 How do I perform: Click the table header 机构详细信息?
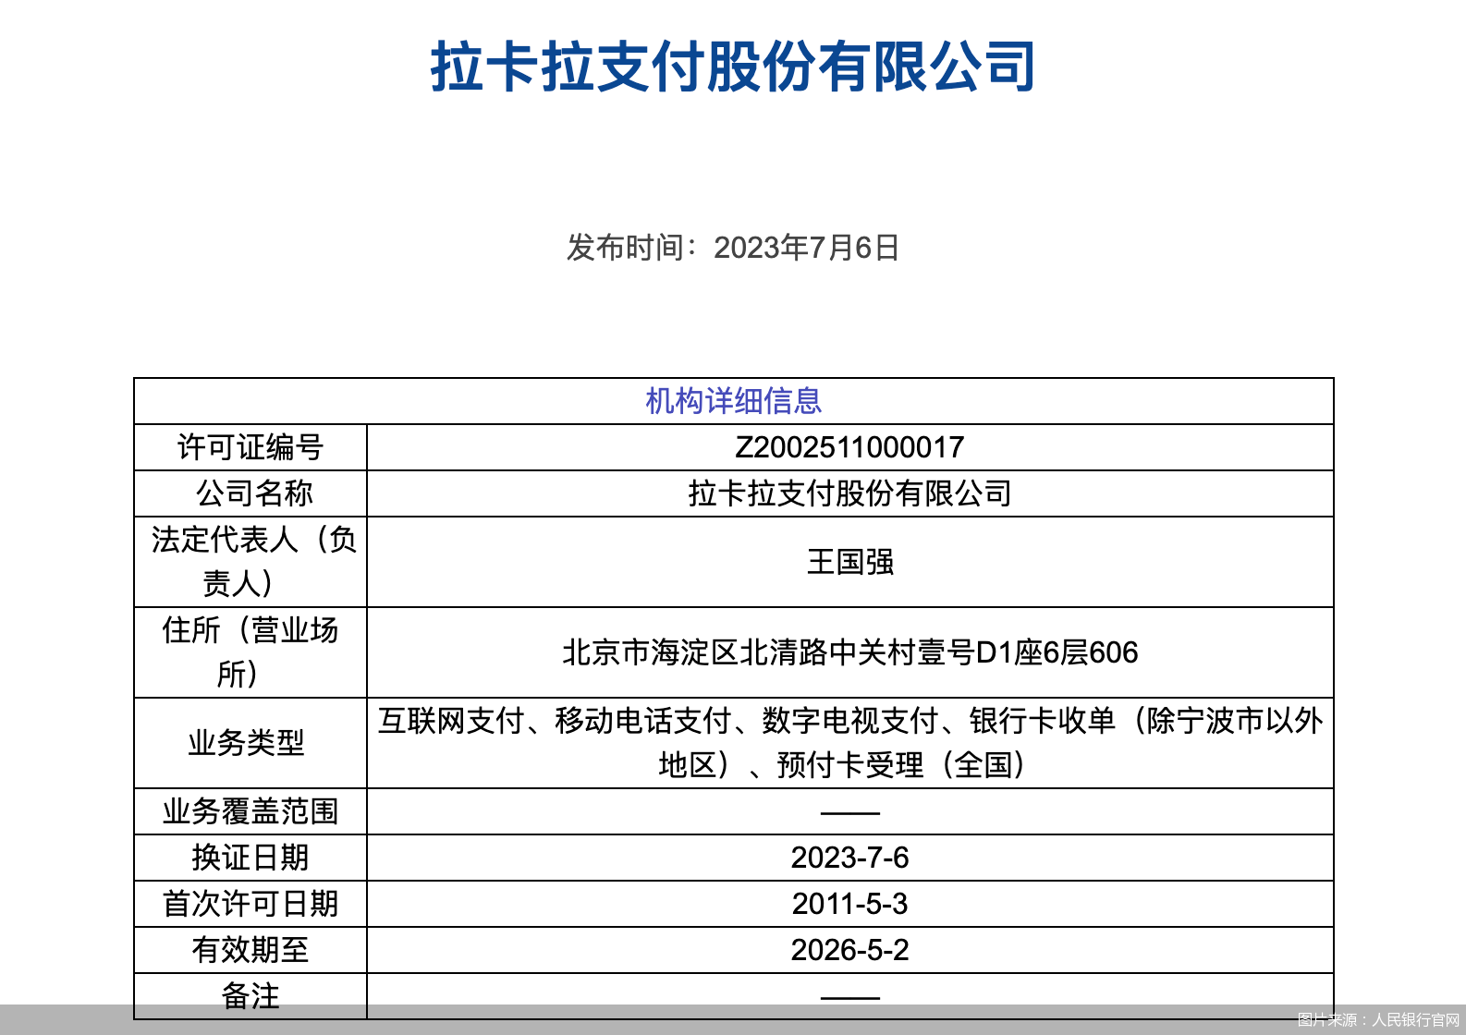point(733,401)
